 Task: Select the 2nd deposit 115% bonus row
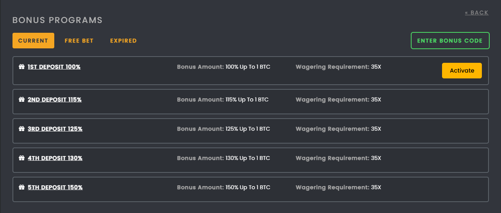coord(251,102)
